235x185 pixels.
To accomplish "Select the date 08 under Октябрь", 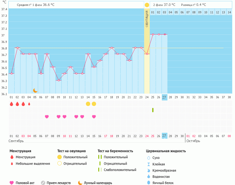I will (x=229, y=136).
